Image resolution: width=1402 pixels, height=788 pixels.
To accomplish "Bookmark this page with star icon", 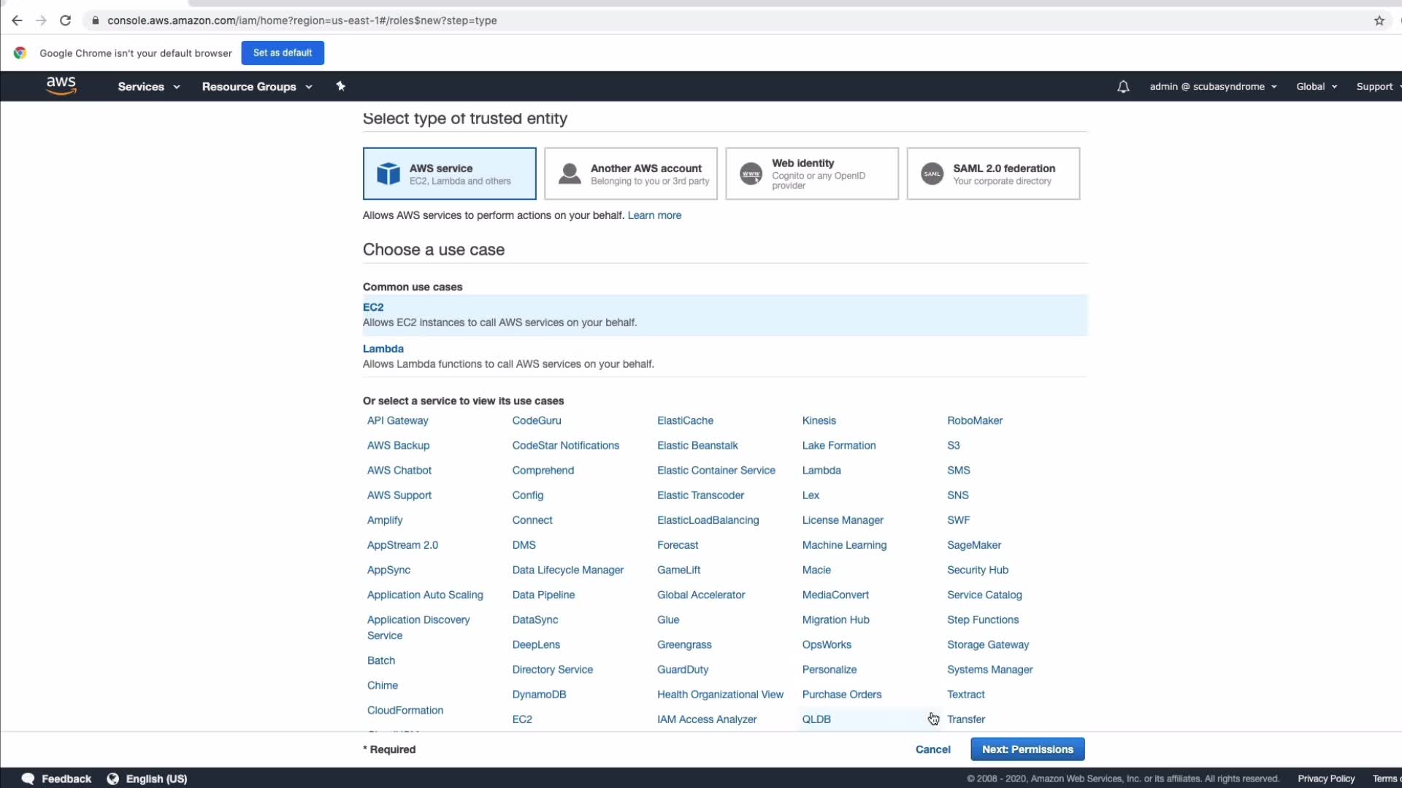I will point(1379,20).
